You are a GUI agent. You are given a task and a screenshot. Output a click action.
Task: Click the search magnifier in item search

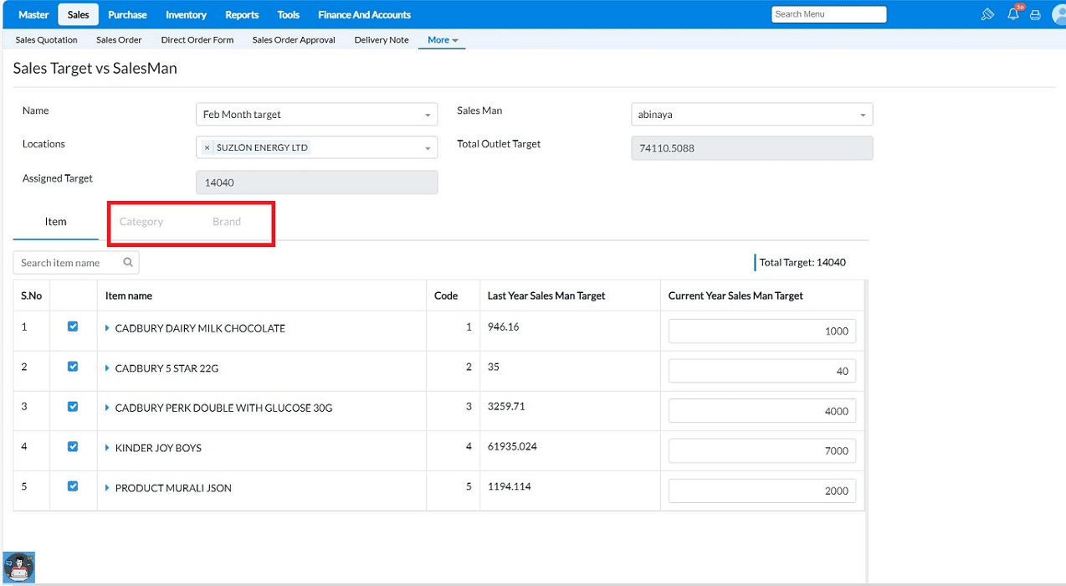tap(128, 262)
